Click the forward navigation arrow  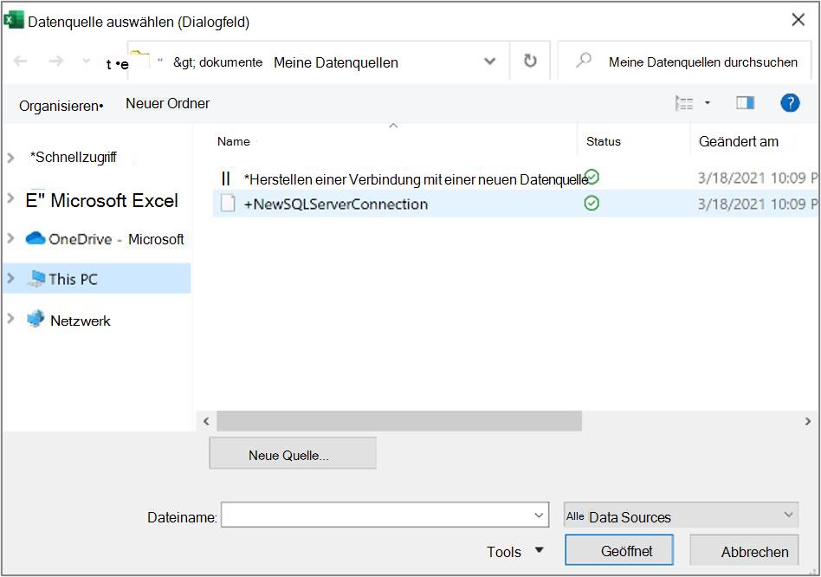(x=56, y=62)
